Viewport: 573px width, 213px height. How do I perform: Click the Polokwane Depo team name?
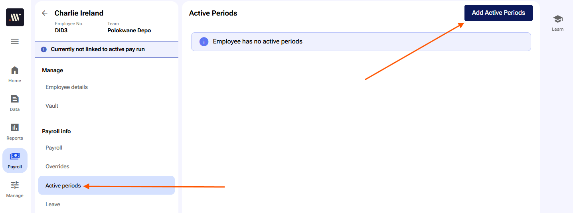pos(129,30)
